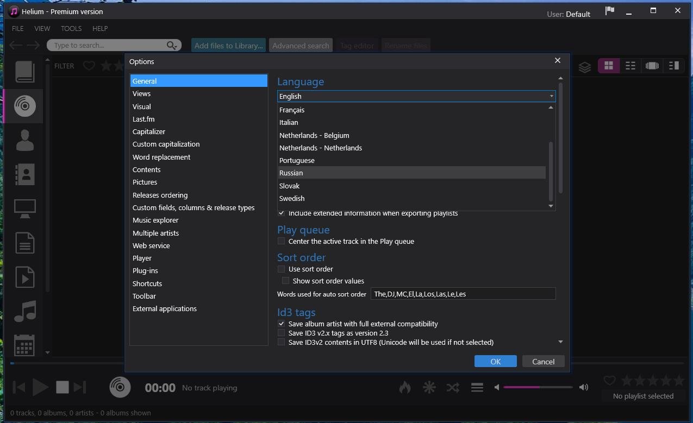Open the music note icon in sidebar
Screen dimensions: 693x423
click(25, 311)
